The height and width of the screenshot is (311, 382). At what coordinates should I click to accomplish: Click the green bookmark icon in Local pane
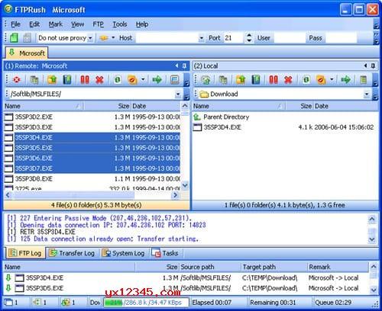pos(256,80)
